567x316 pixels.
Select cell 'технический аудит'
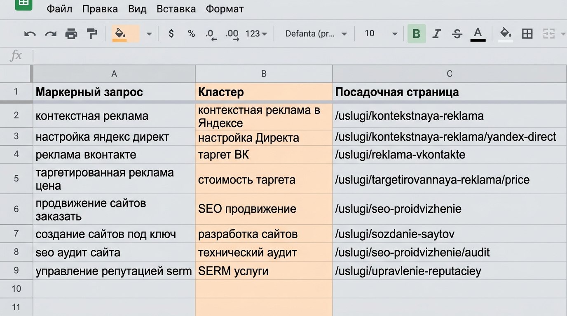pyautogui.click(x=264, y=252)
